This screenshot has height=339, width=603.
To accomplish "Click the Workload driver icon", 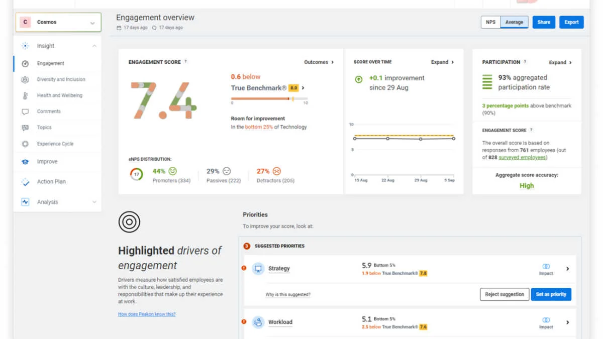I will 258,322.
